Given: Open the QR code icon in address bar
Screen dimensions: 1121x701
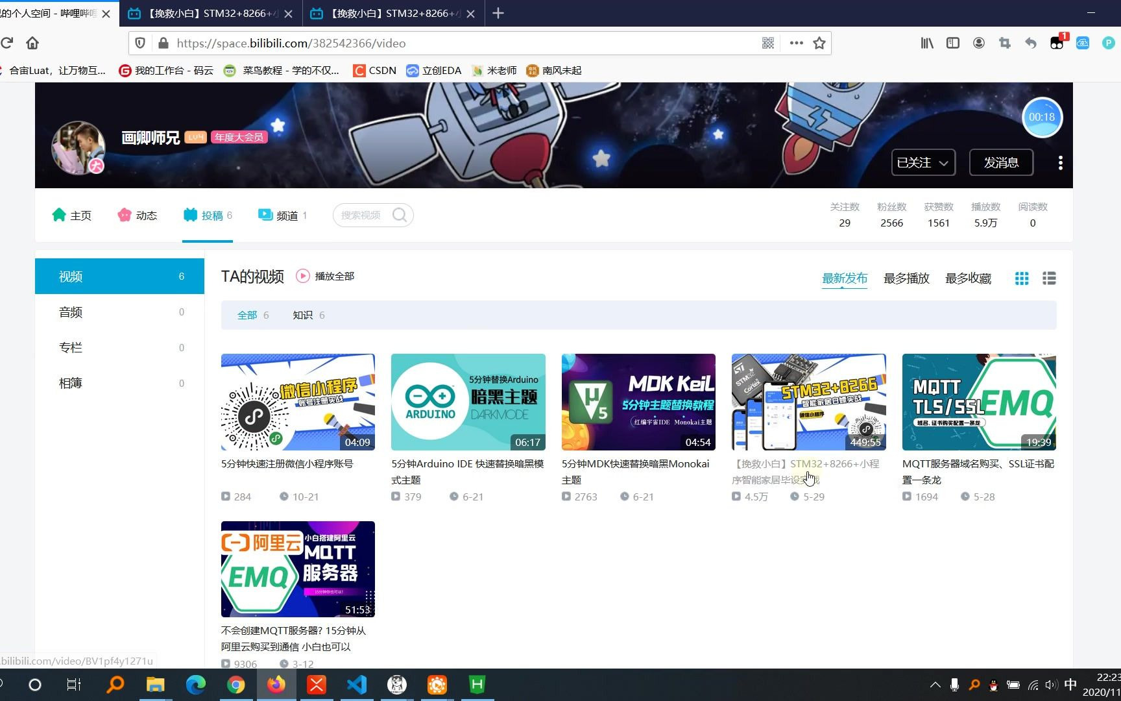Looking at the screenshot, I should pos(768,43).
